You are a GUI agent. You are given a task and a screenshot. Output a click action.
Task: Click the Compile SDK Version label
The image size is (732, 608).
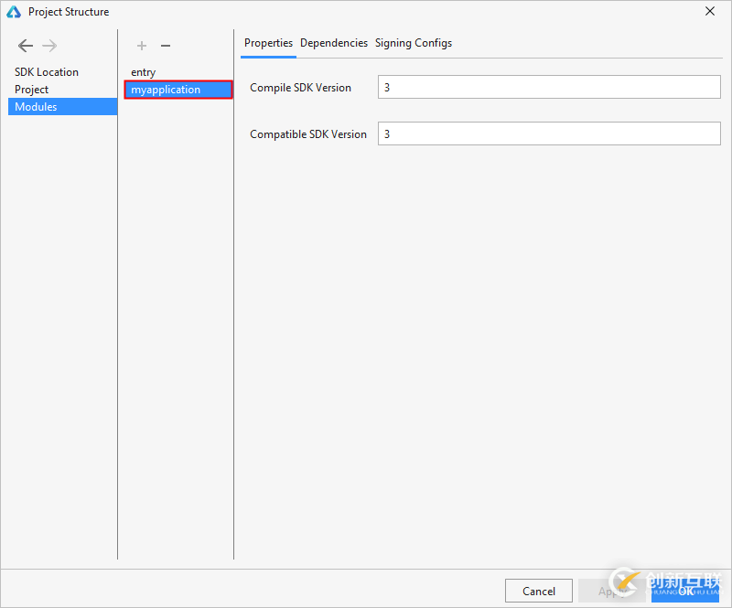click(300, 88)
